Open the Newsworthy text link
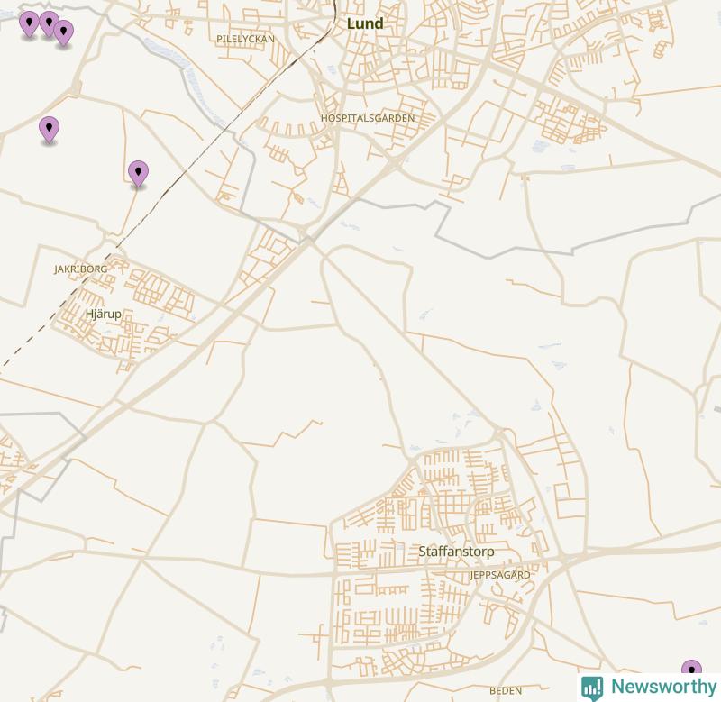721x702 pixels. (664, 687)
